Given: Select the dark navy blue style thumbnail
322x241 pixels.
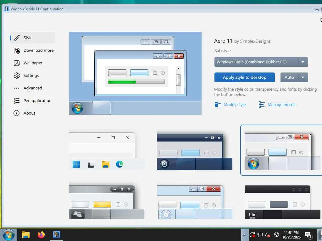Looking at the screenshot, I should click(194, 151).
